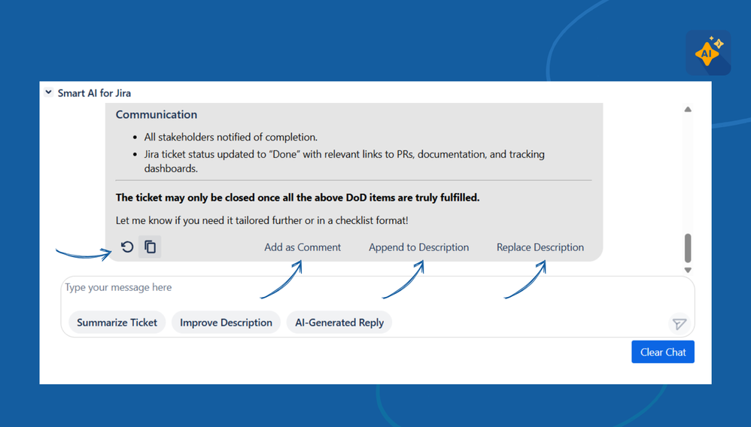
Task: Clear the chat history
Action: pos(663,352)
